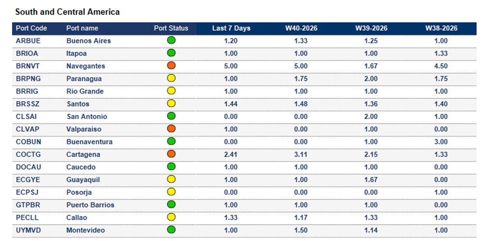Select Santos W39-2026 value 1.36
This screenshot has width=490, height=241.
371,104
